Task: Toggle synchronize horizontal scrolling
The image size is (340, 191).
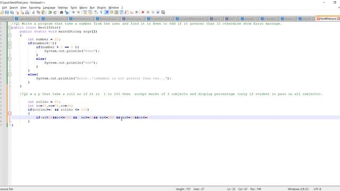Action: click(x=90, y=12)
